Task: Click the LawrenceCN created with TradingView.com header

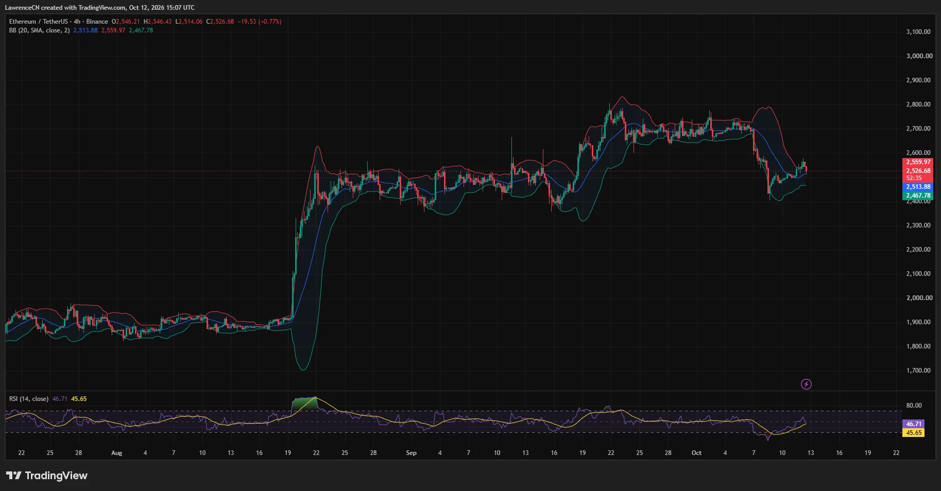Action: [x=99, y=8]
